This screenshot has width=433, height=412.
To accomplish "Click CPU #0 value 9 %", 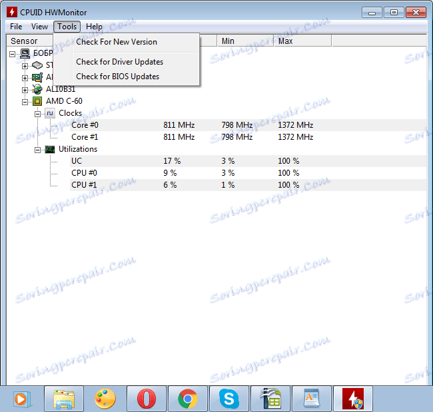I will click(x=170, y=173).
